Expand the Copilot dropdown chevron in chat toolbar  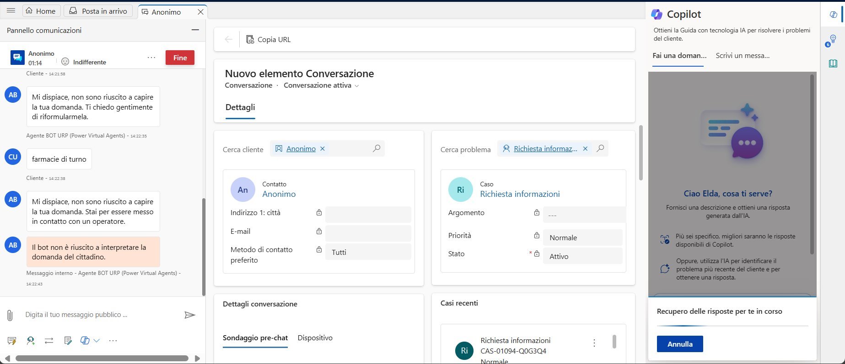(x=97, y=340)
